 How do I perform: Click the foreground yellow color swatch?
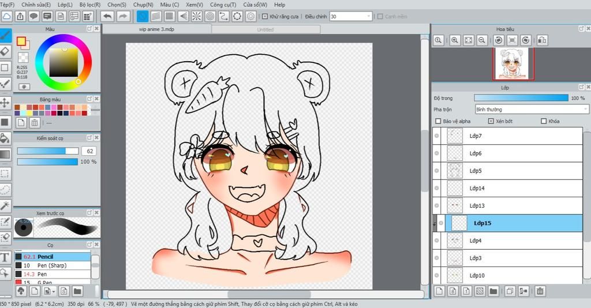point(21,41)
